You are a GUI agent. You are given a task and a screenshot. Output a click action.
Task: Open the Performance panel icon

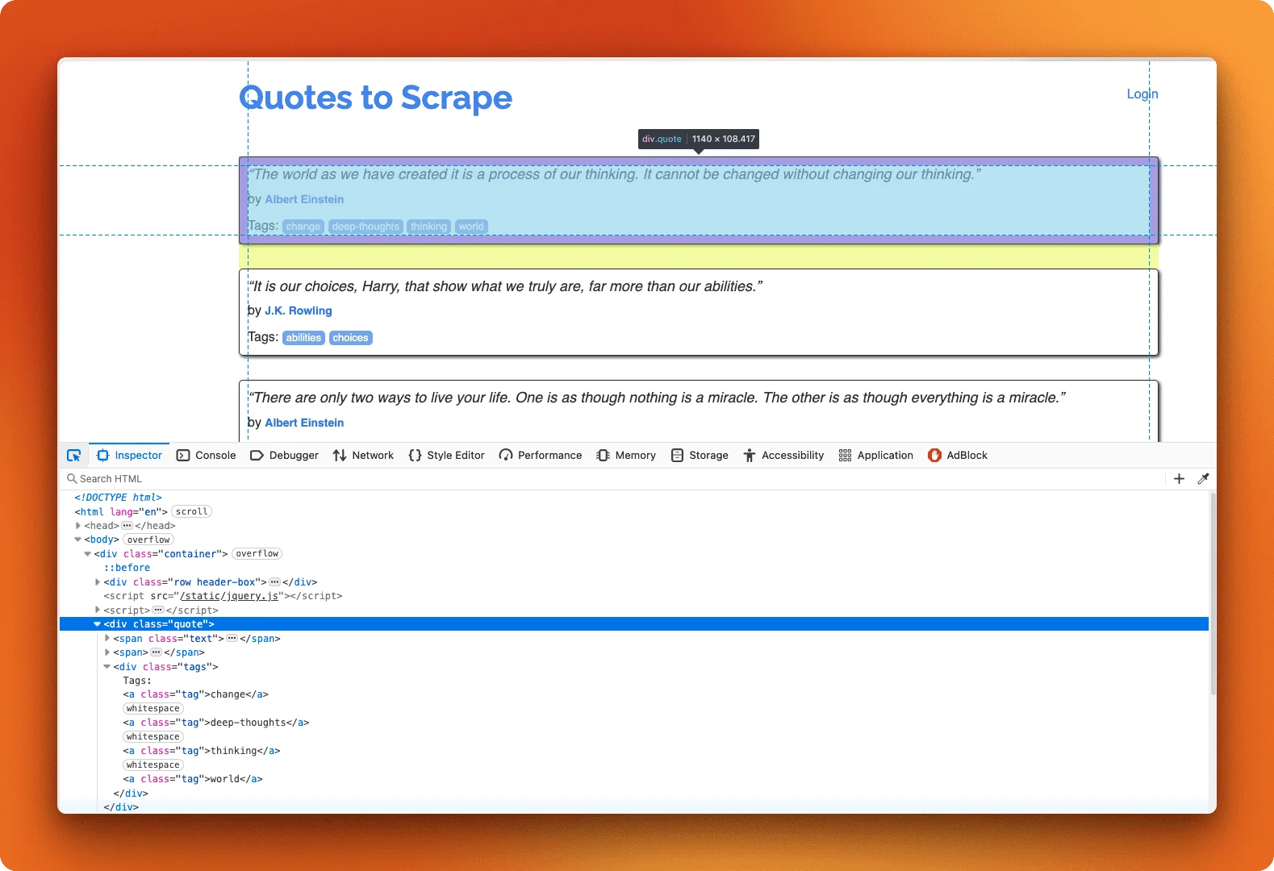[x=506, y=456]
